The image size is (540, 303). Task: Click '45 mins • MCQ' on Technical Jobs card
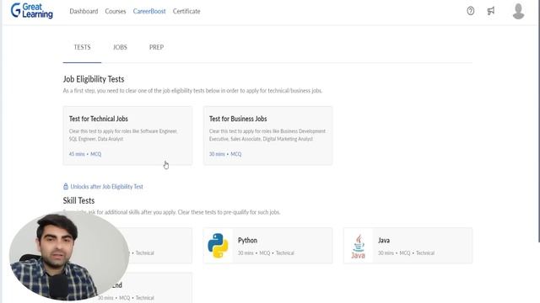[85, 154]
